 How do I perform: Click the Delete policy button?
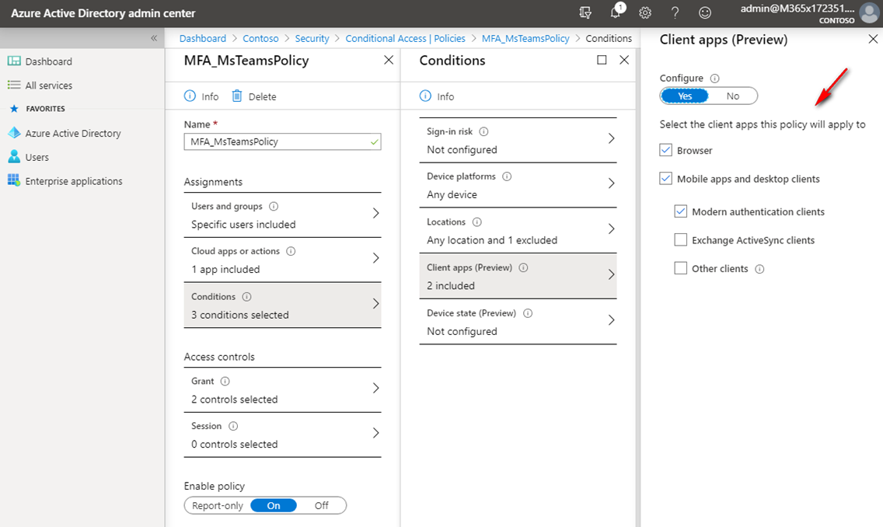254,96
